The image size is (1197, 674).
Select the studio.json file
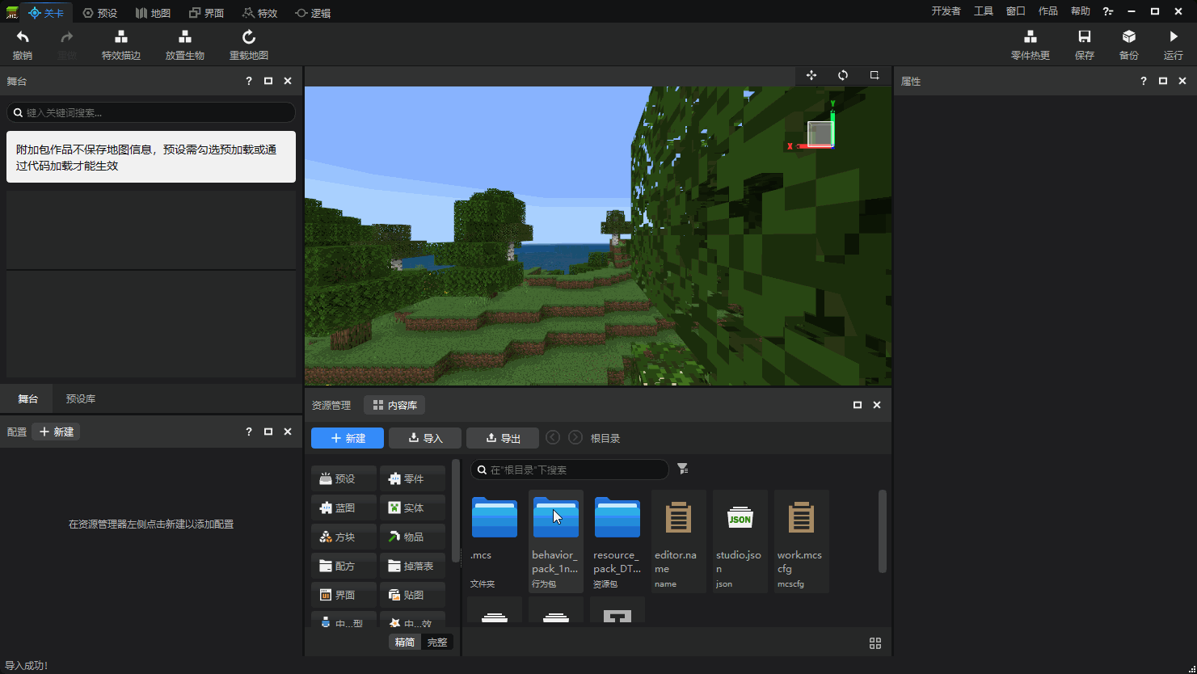740,541
